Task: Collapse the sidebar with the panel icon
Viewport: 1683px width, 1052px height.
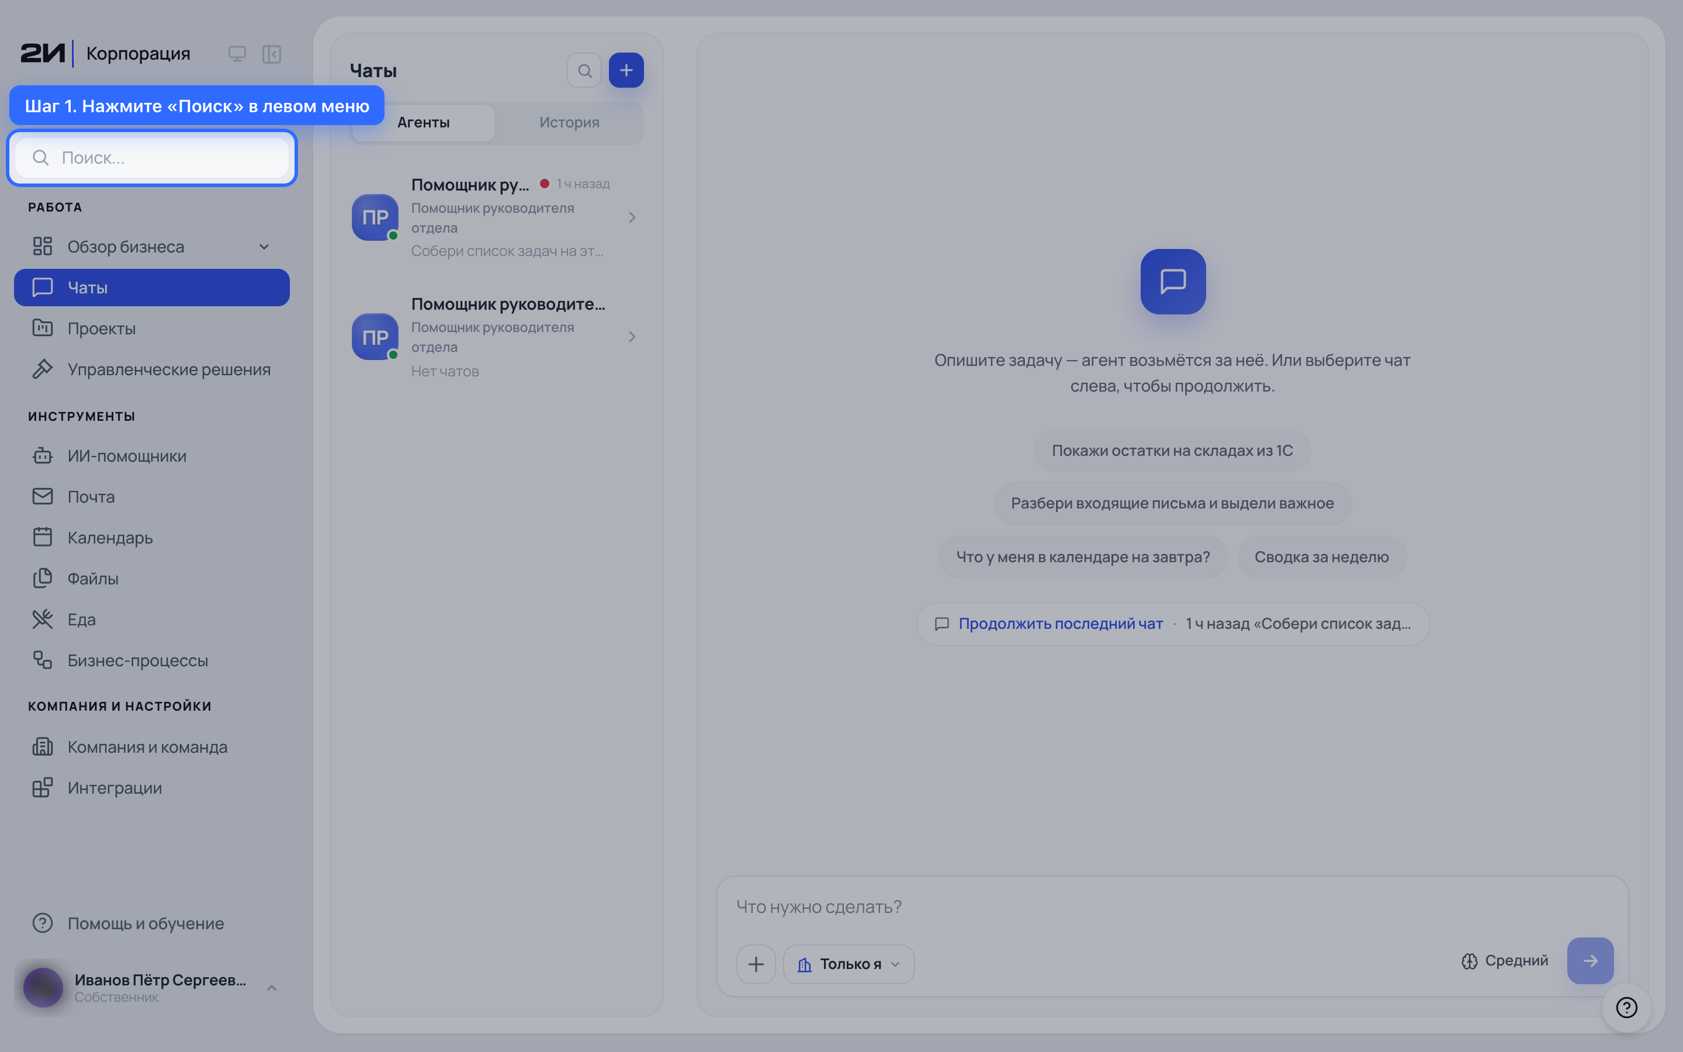Action: pyautogui.click(x=271, y=54)
